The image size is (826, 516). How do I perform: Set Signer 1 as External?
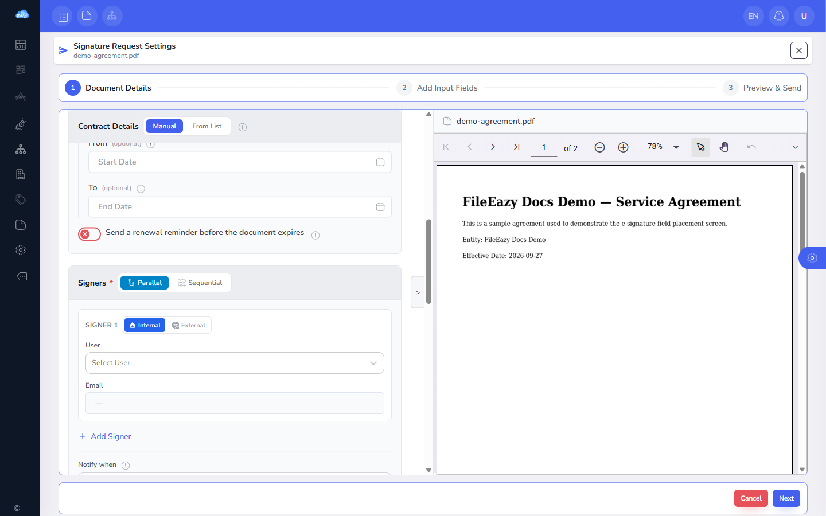coord(189,325)
